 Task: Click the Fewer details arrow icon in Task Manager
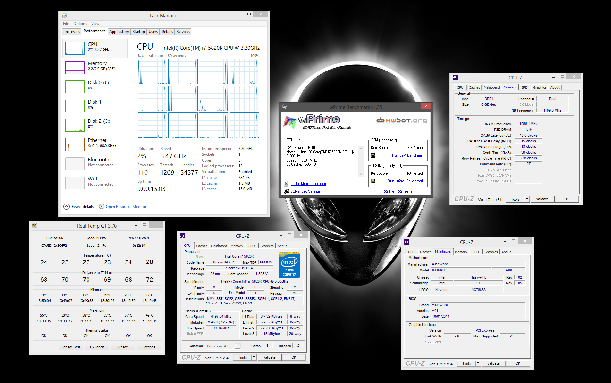pyautogui.click(x=66, y=206)
